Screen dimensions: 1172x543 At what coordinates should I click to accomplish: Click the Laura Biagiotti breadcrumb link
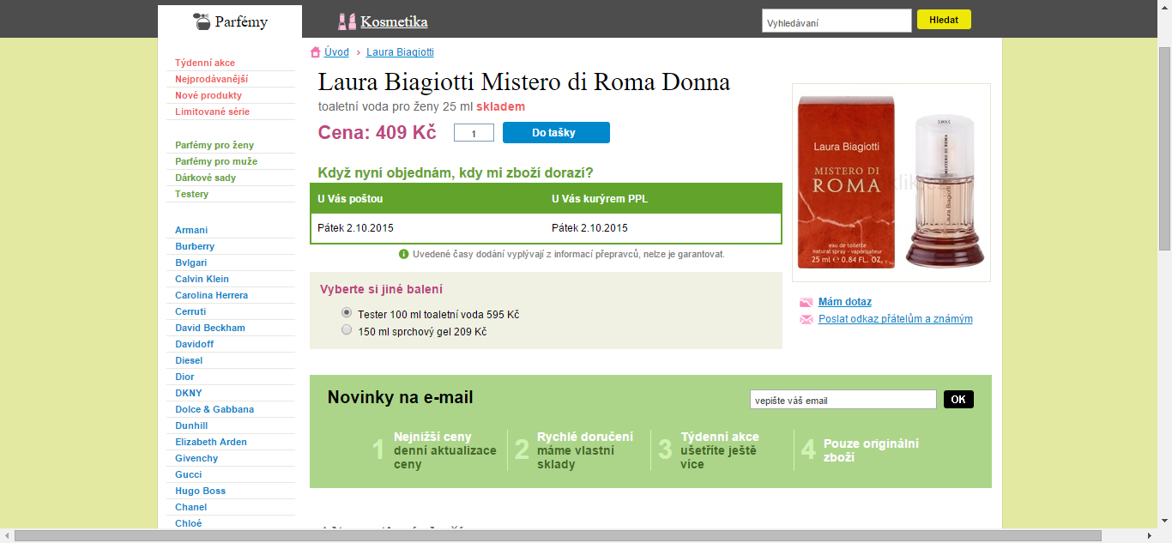click(x=400, y=52)
